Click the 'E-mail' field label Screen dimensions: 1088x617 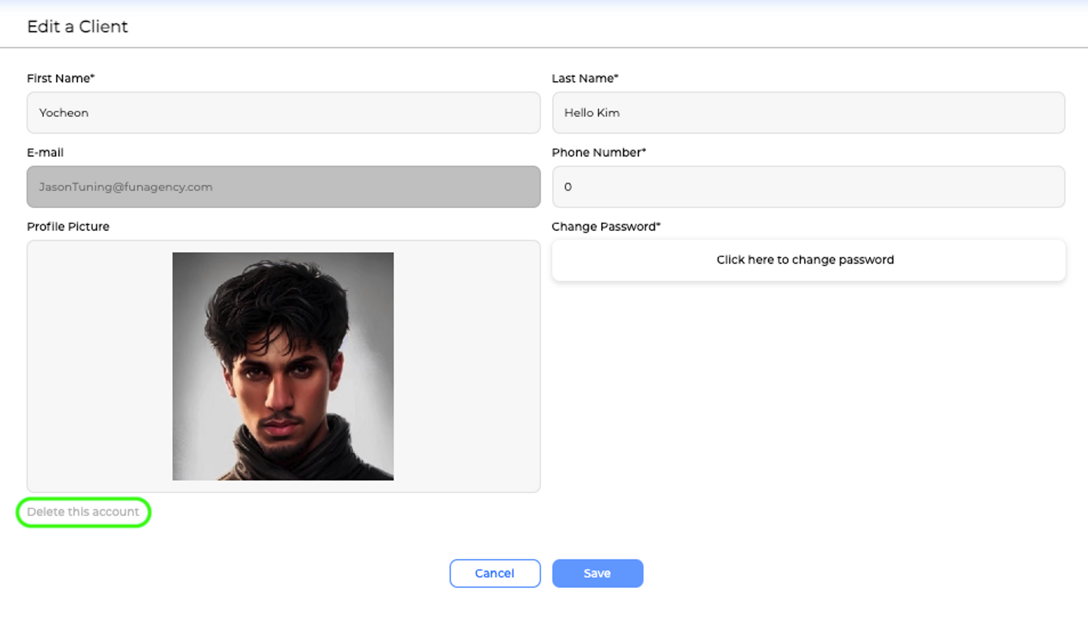coord(45,152)
